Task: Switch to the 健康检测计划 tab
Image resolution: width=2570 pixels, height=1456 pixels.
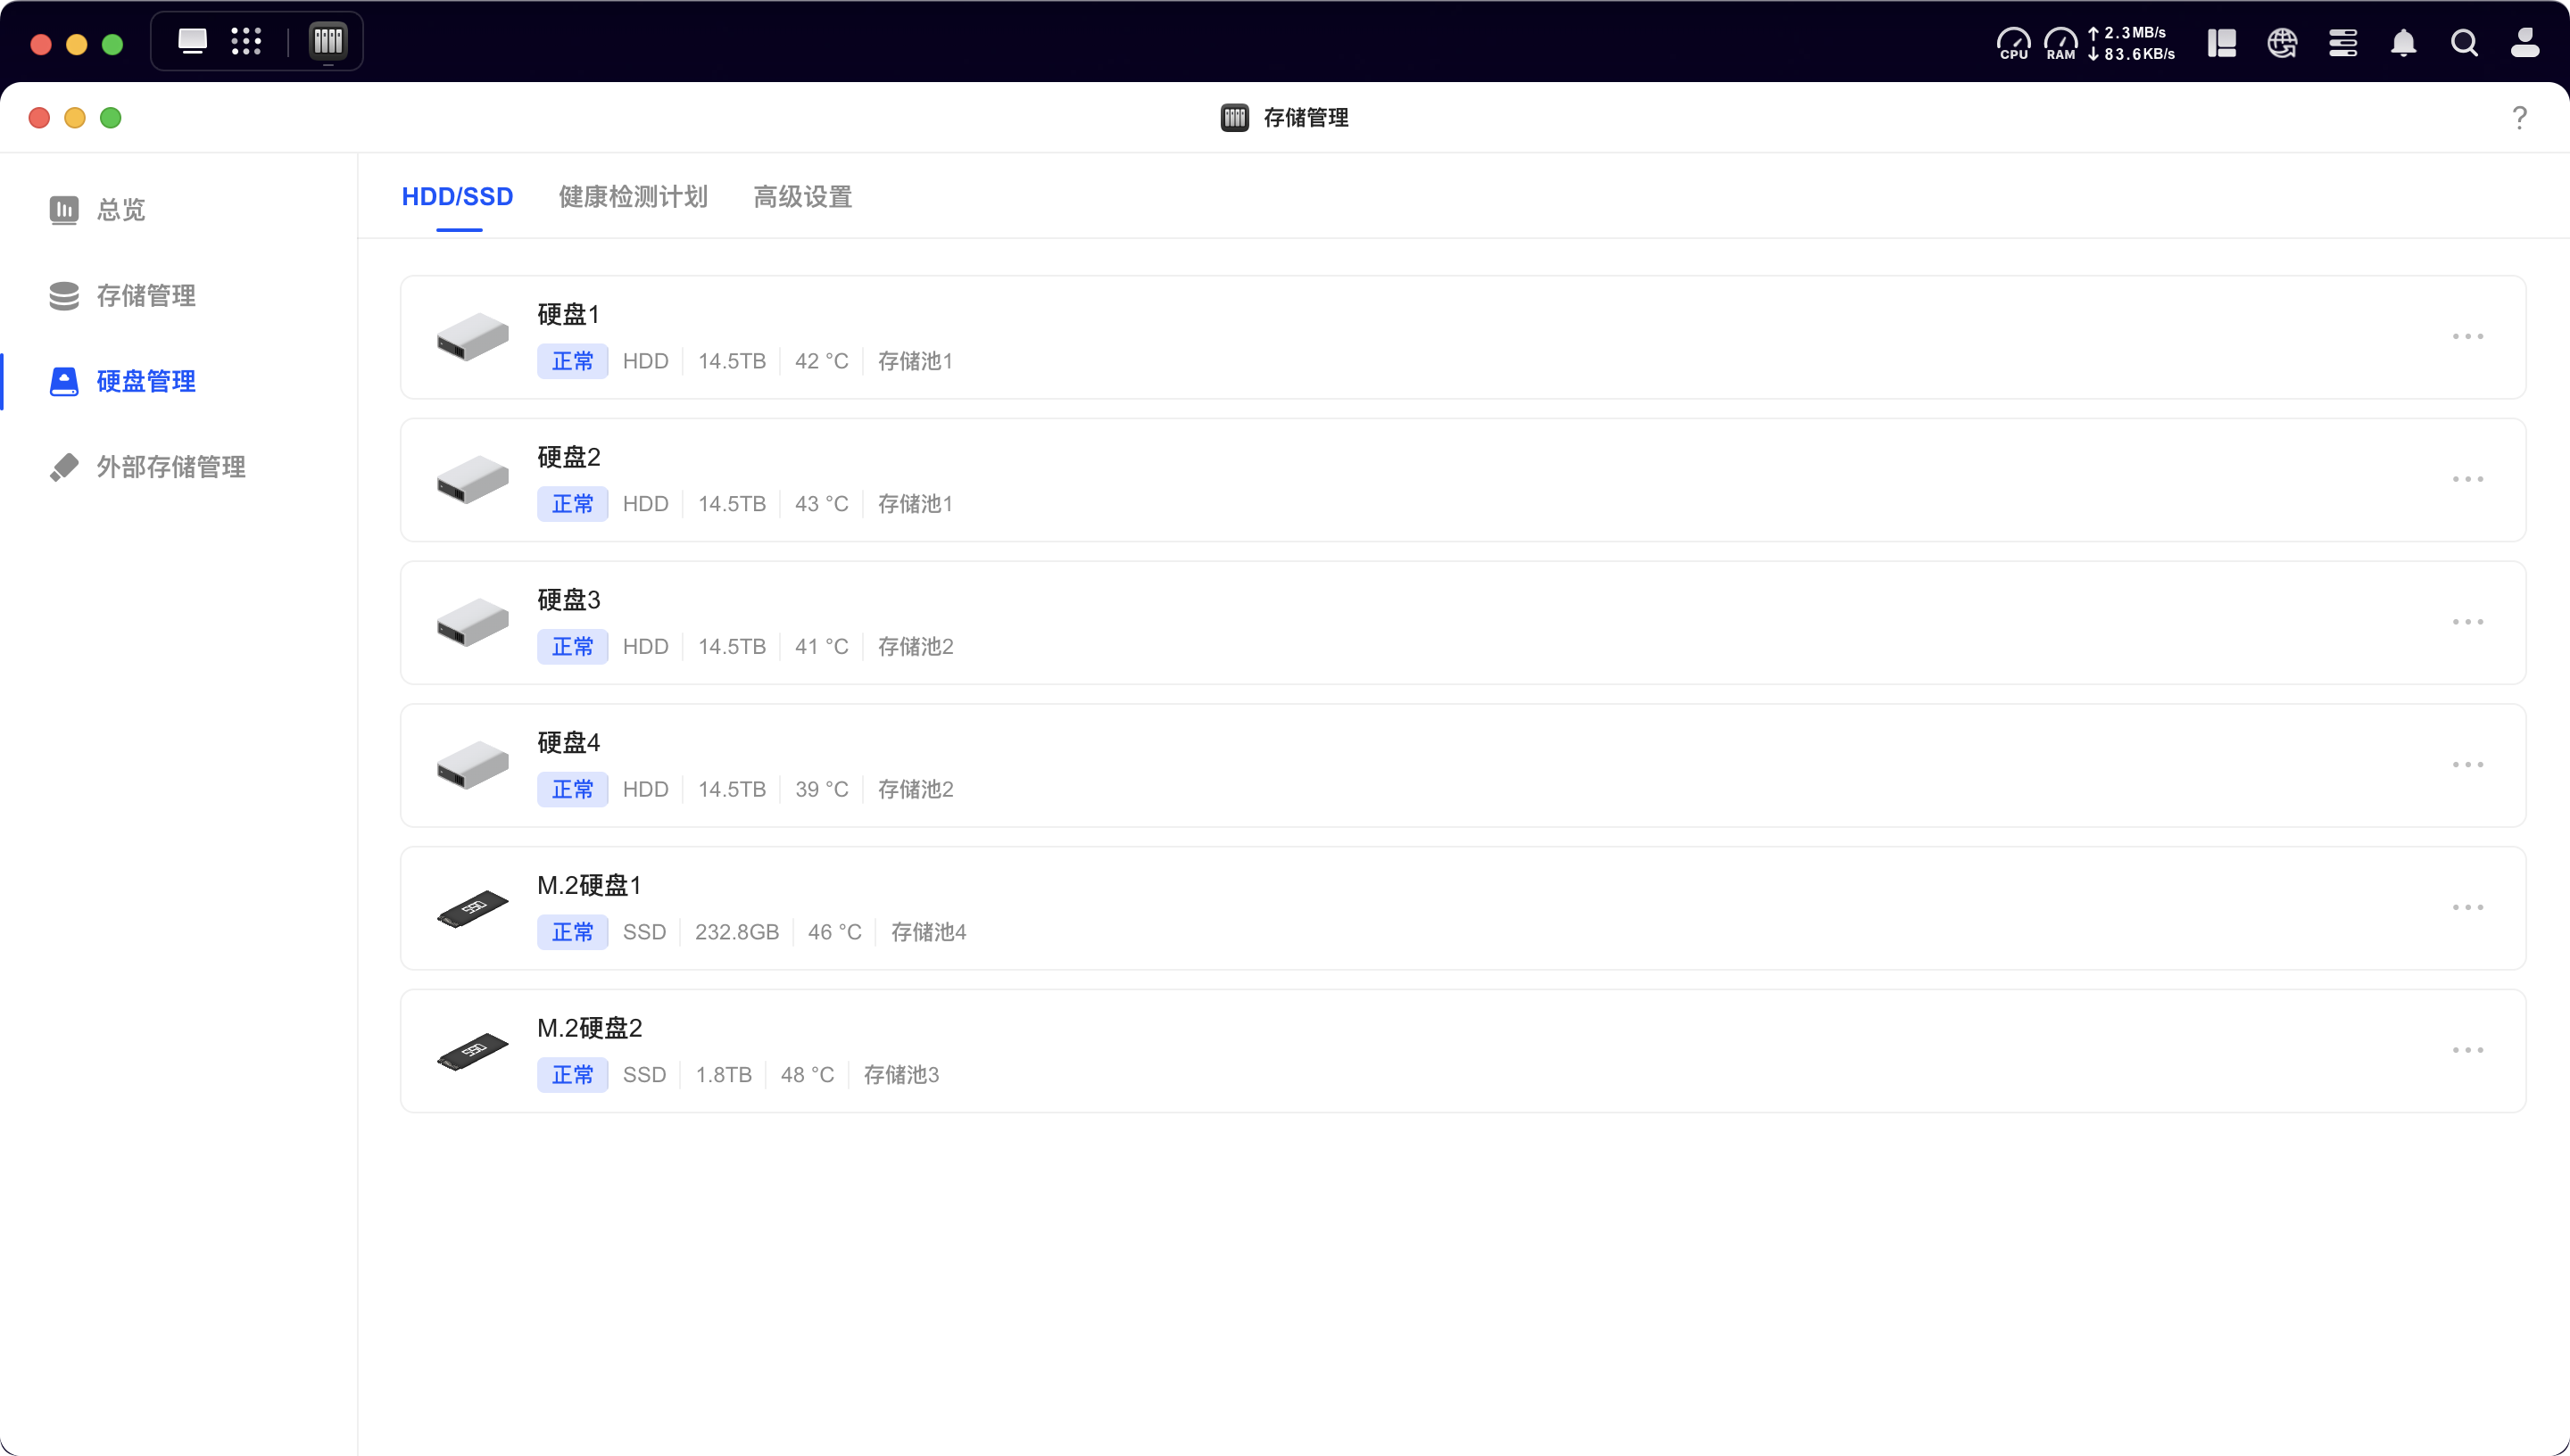Action: (633, 197)
